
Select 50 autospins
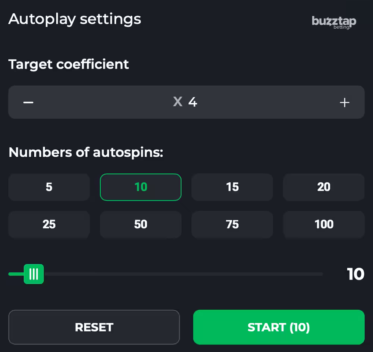(x=141, y=224)
